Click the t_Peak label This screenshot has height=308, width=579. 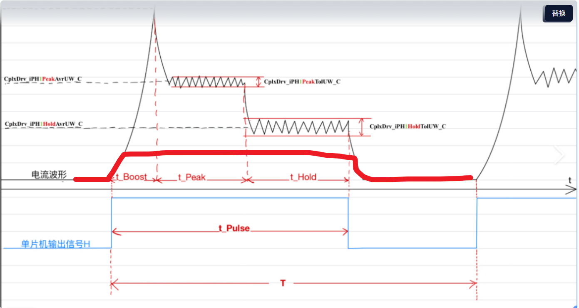(x=192, y=177)
